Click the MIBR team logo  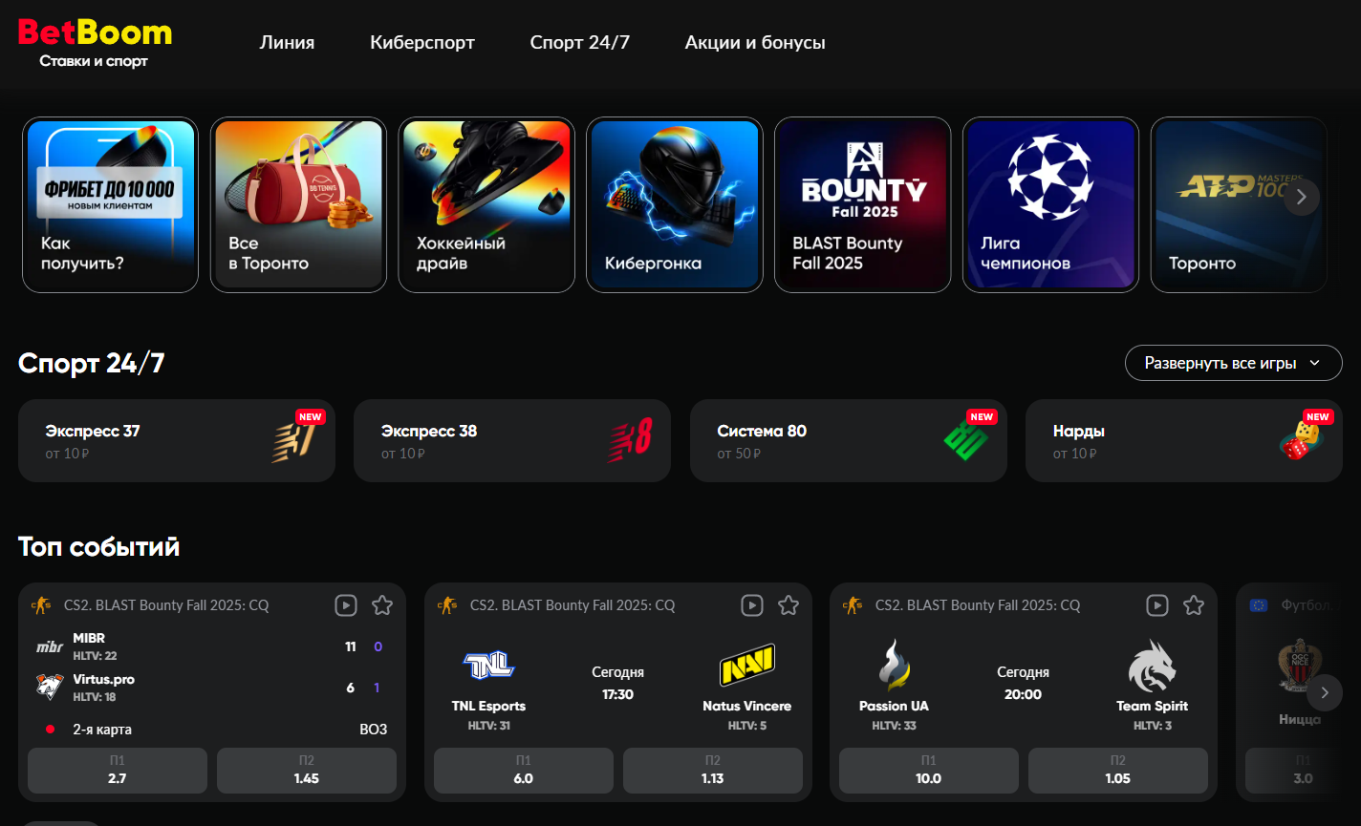(50, 646)
